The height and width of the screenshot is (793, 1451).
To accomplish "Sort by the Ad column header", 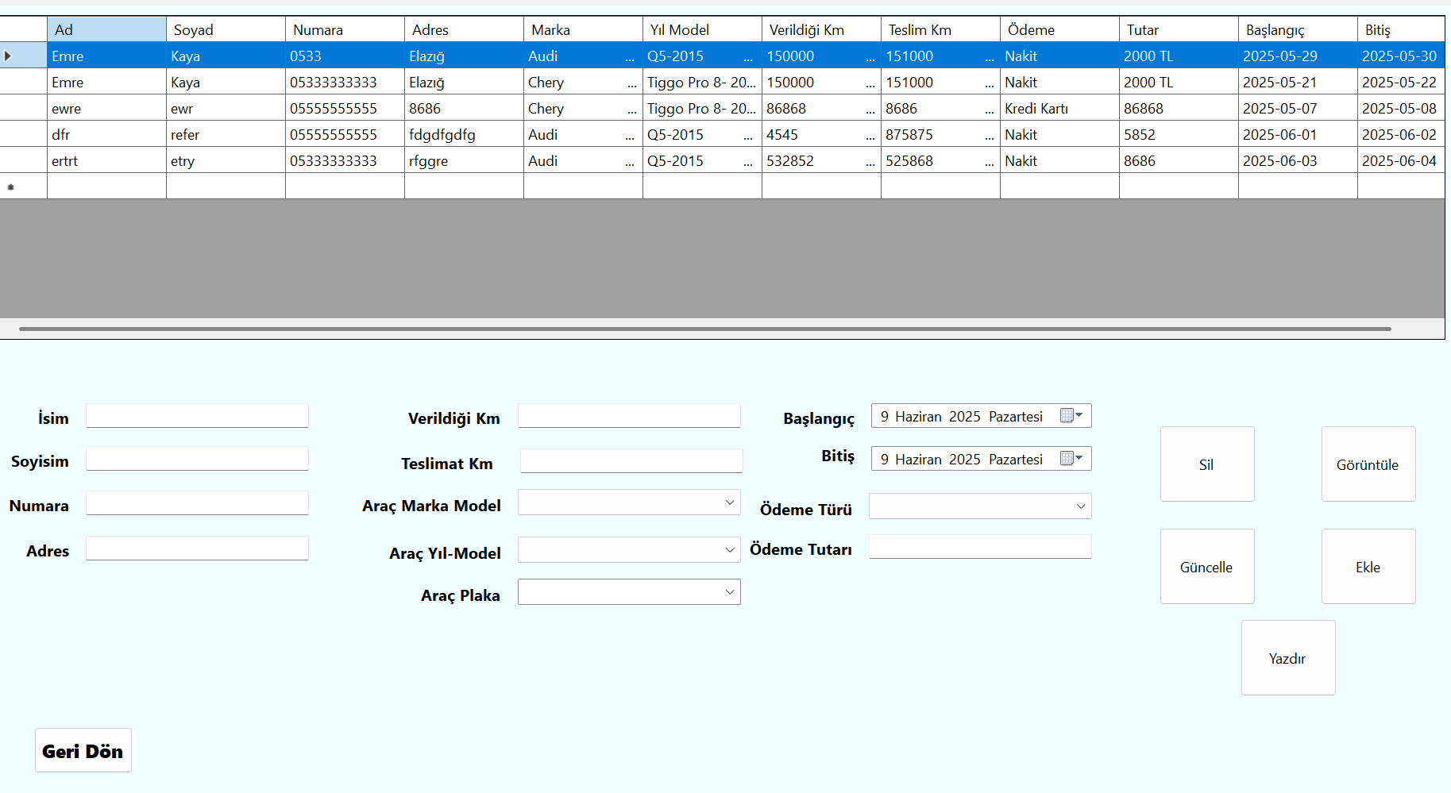I will click(x=107, y=29).
